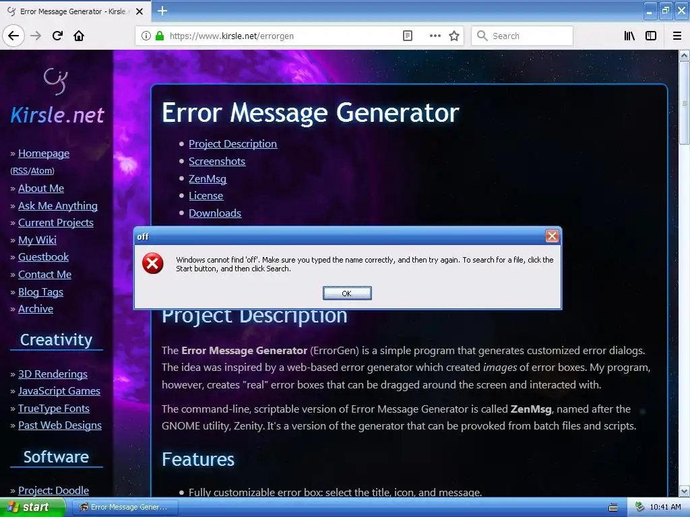Click the 10:41 AM taskbar clock
This screenshot has width=690, height=517.
(x=665, y=507)
